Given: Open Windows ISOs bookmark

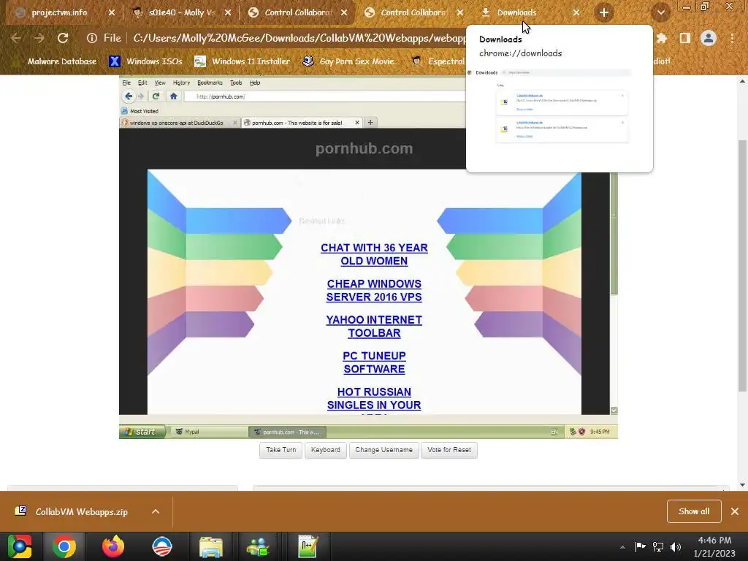Looking at the screenshot, I should 145,61.
